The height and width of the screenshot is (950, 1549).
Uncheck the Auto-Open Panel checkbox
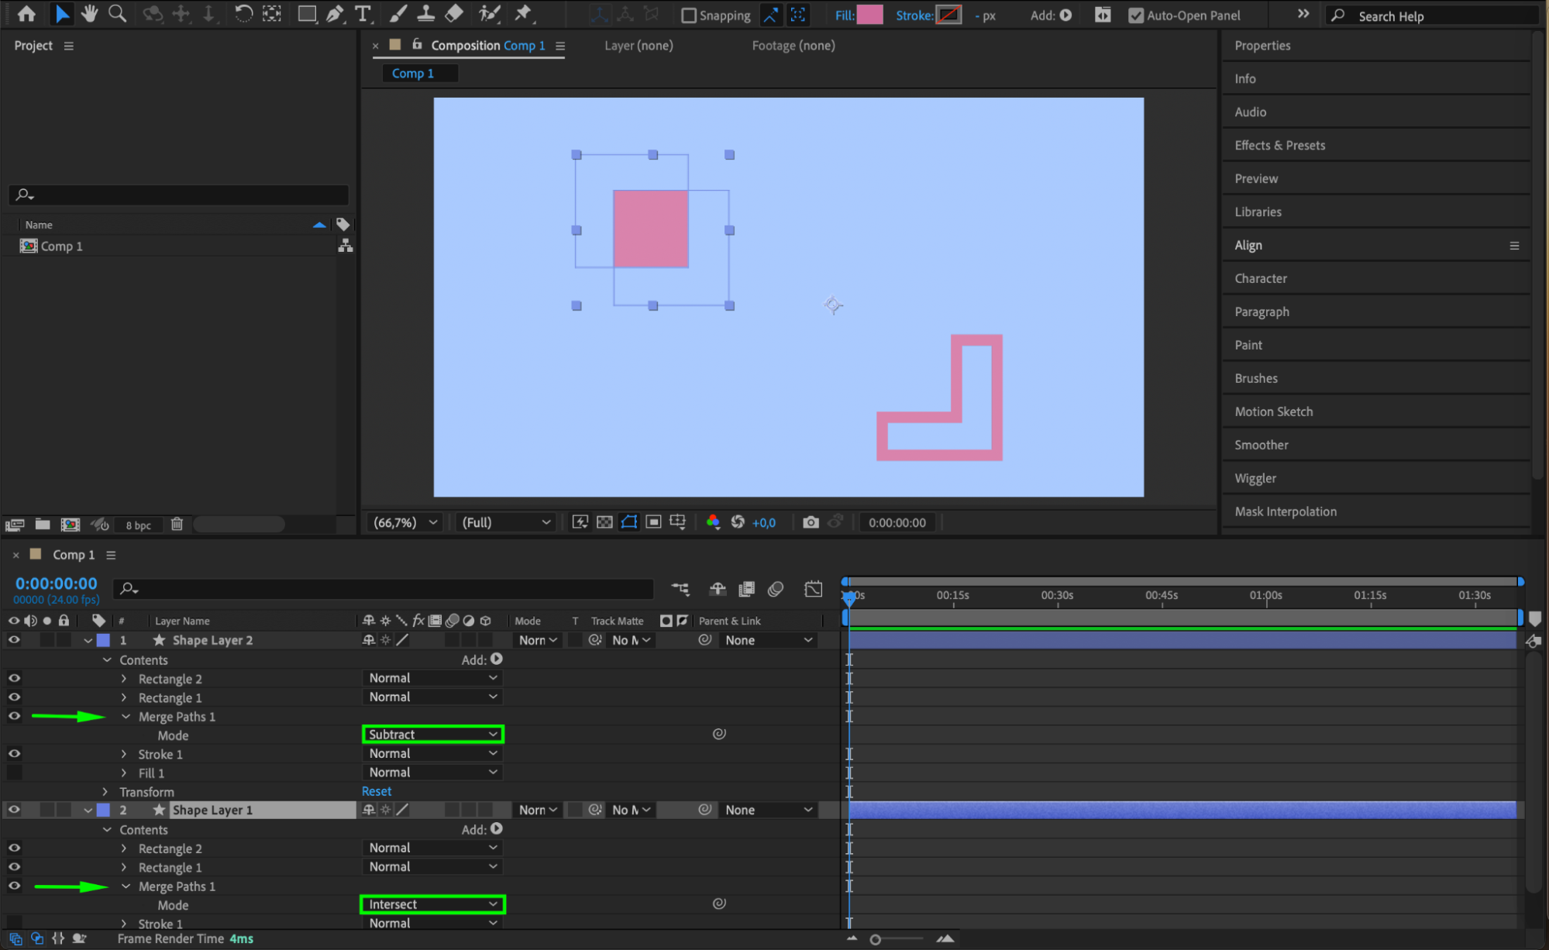coord(1135,15)
